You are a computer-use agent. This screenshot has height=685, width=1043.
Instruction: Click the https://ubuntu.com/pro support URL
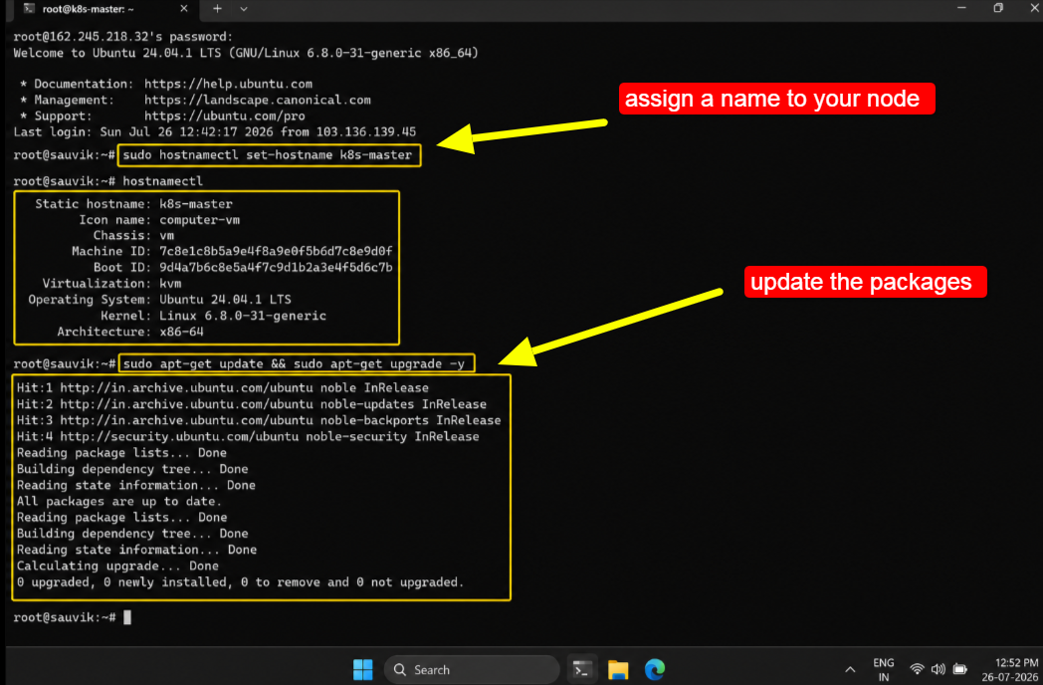pyautogui.click(x=225, y=115)
